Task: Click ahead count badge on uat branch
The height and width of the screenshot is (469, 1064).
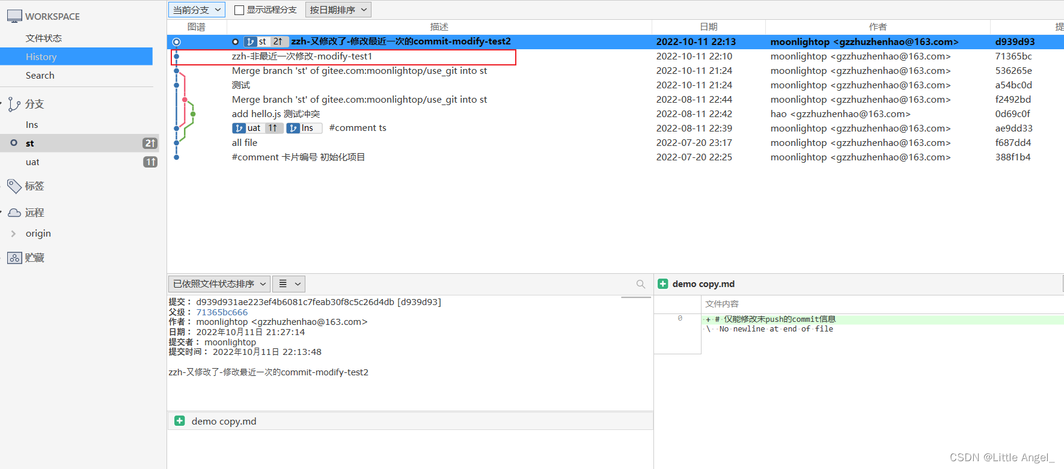Action: click(x=150, y=162)
